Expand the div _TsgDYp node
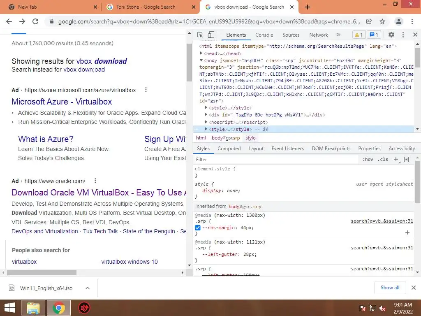 pyautogui.click(x=206, y=115)
